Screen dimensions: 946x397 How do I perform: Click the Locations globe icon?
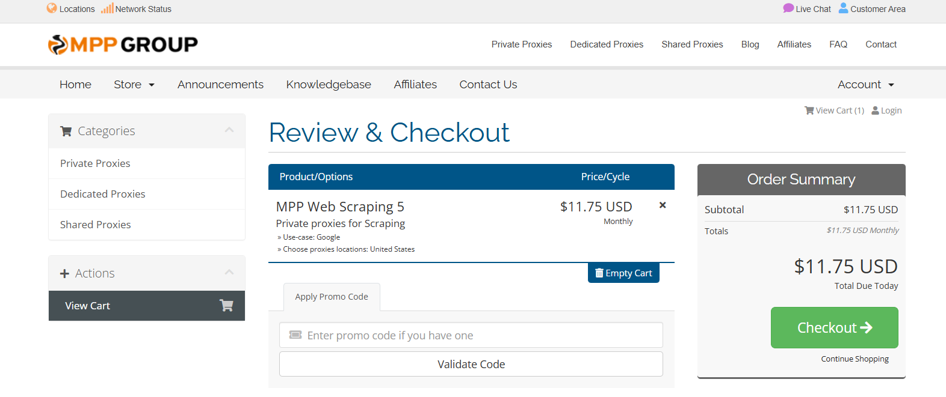(52, 8)
